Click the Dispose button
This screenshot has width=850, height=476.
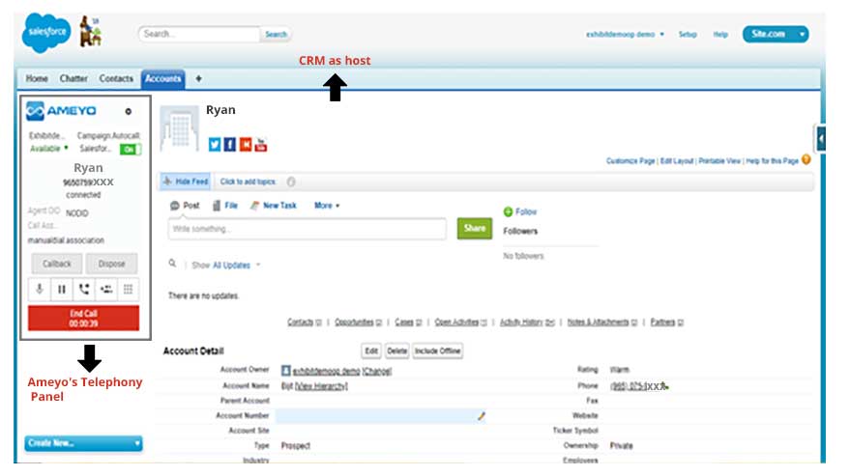(112, 263)
